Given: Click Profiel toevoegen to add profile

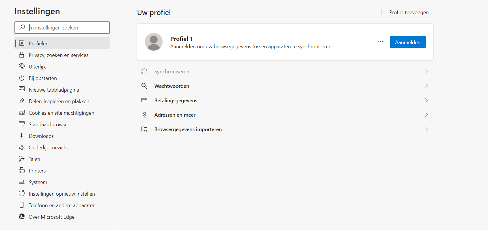Looking at the screenshot, I should (404, 12).
